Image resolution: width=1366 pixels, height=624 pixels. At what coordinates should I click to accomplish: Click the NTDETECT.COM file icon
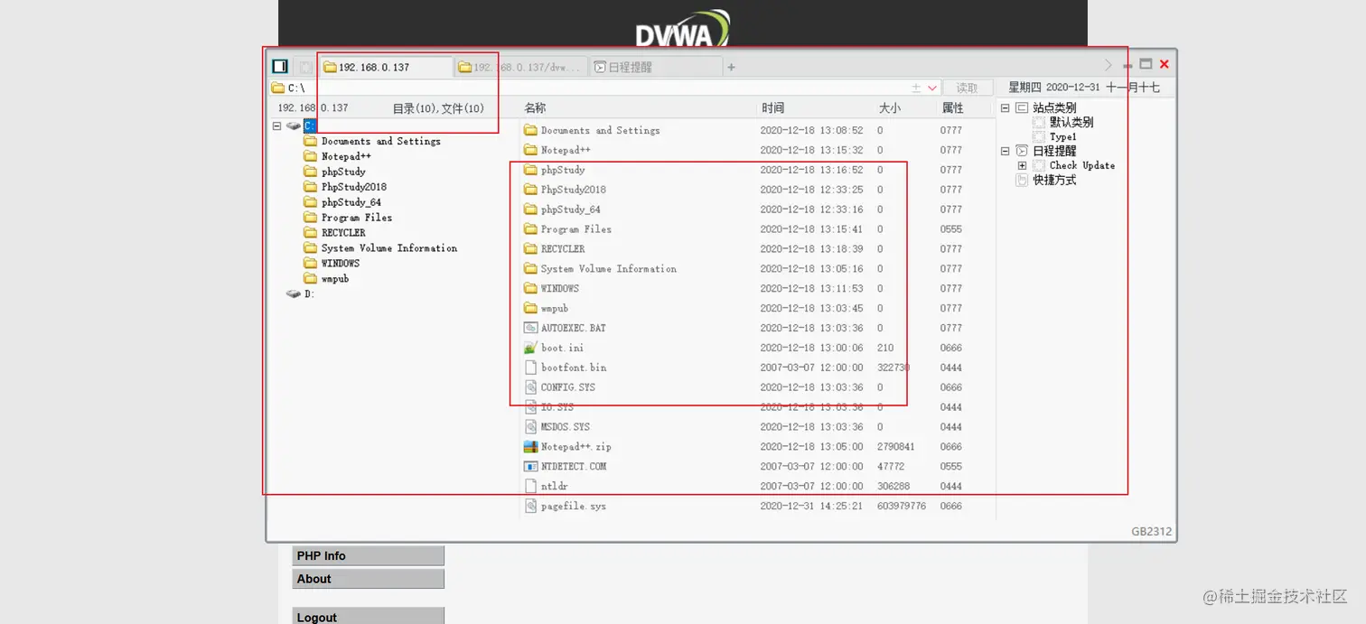coord(531,466)
